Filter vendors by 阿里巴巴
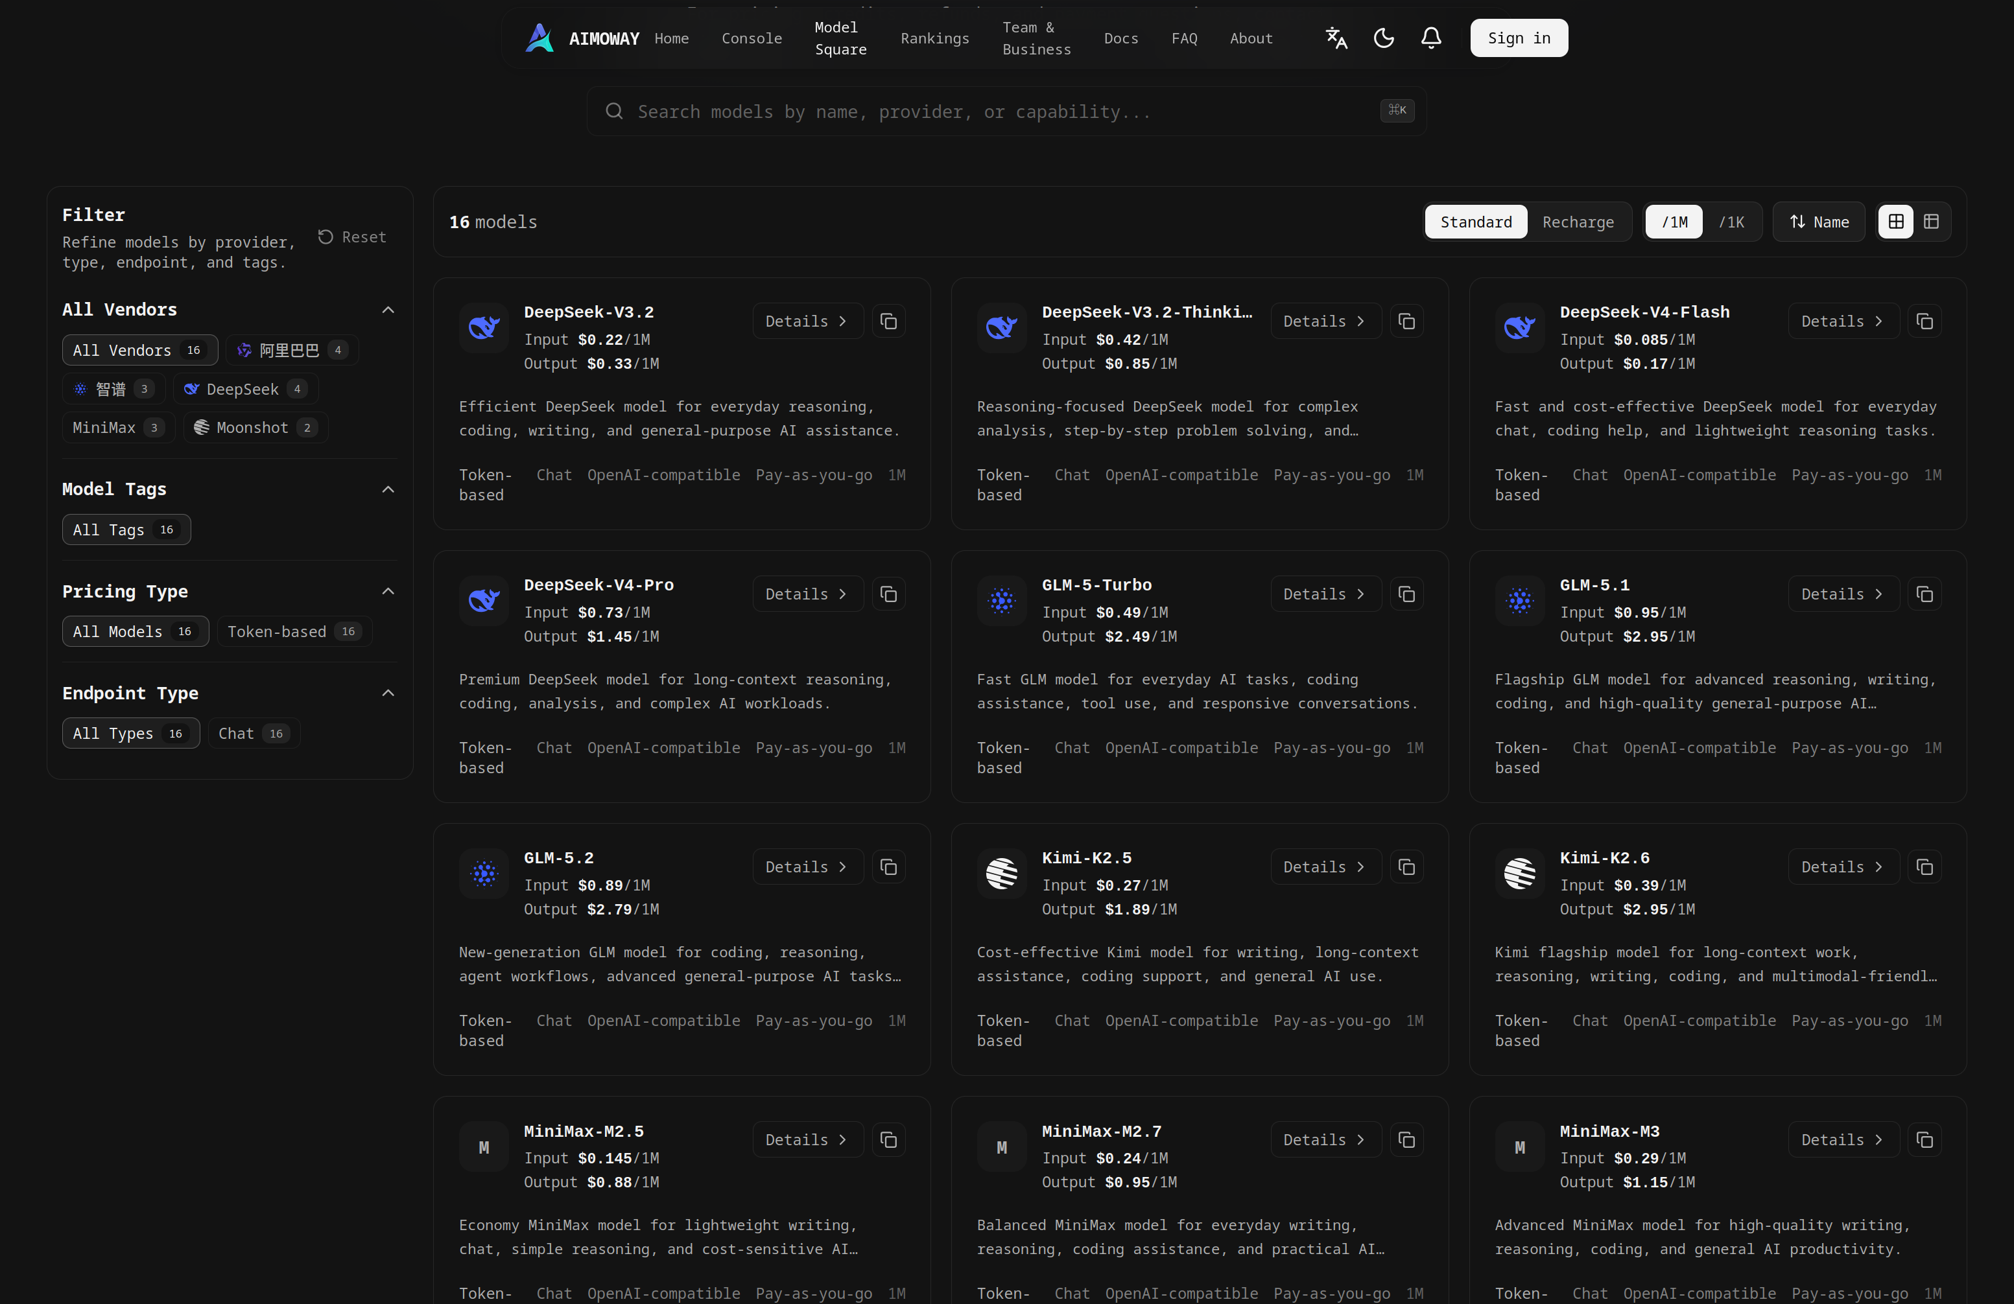The height and width of the screenshot is (1304, 2014). [292, 350]
